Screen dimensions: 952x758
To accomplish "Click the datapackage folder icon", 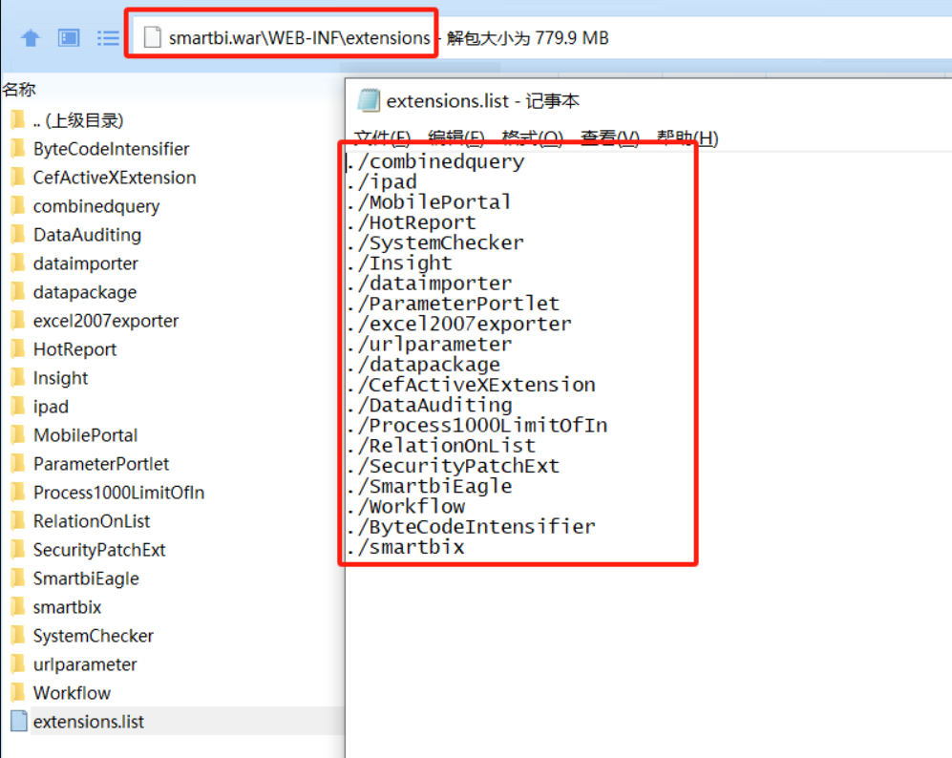I will [x=18, y=291].
